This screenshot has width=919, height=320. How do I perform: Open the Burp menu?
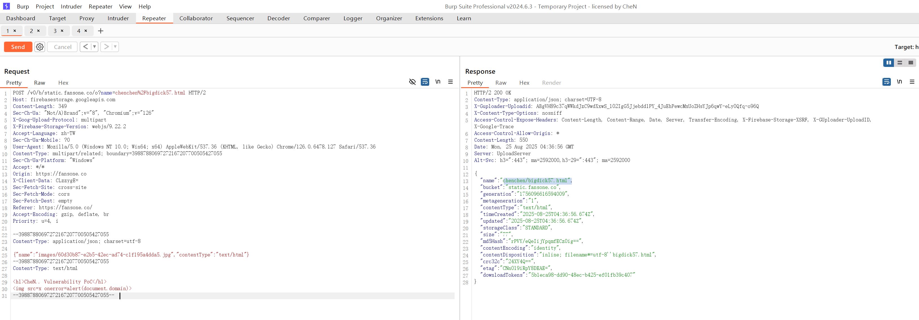(x=23, y=6)
